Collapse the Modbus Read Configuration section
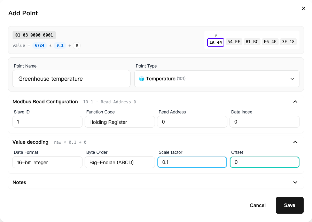 (295, 102)
